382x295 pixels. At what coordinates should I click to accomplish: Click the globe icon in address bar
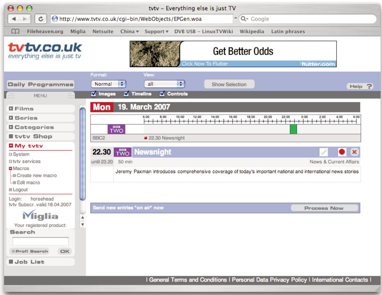(x=55, y=19)
